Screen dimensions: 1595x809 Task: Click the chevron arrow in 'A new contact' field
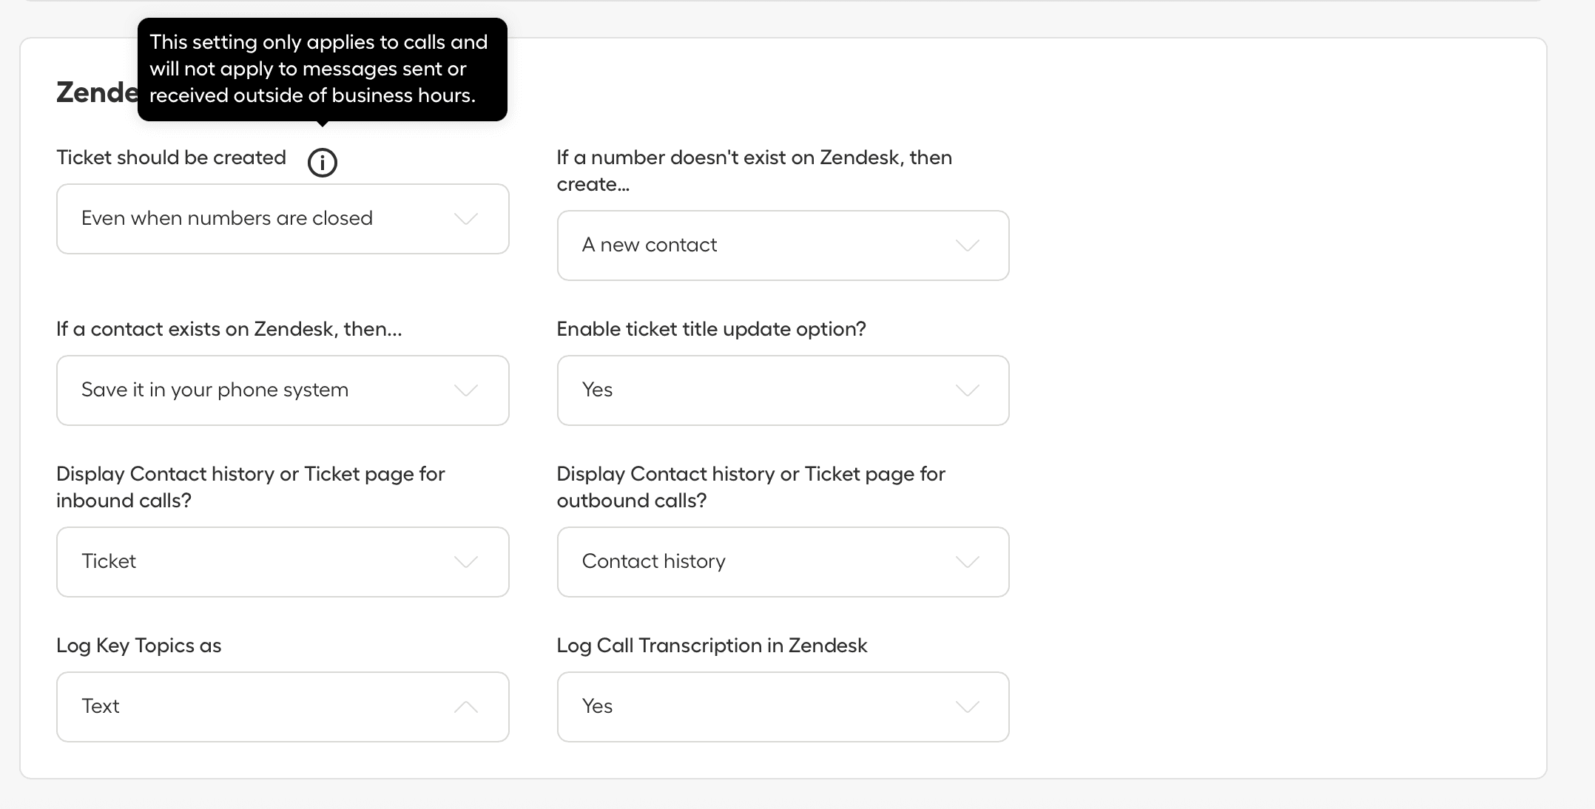tap(967, 246)
